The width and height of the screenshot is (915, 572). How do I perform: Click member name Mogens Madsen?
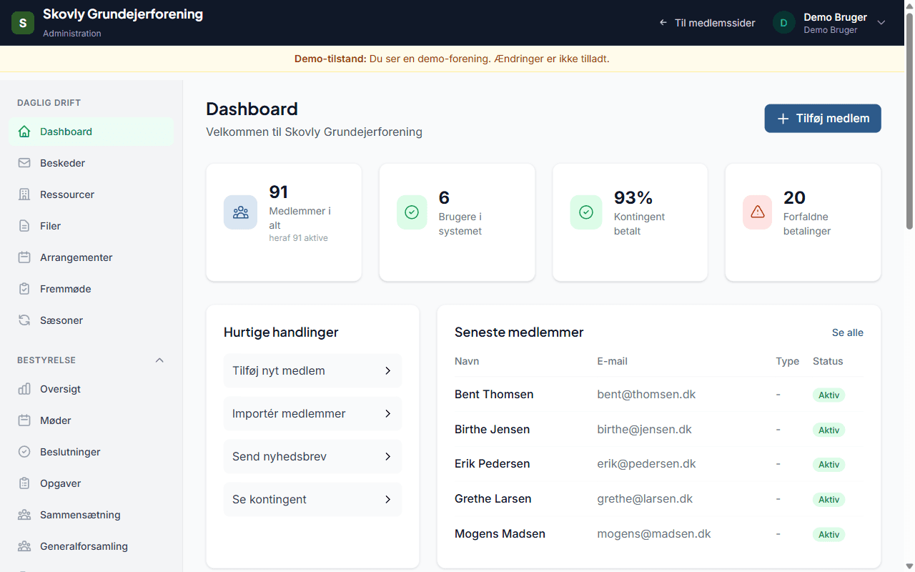[x=500, y=534]
